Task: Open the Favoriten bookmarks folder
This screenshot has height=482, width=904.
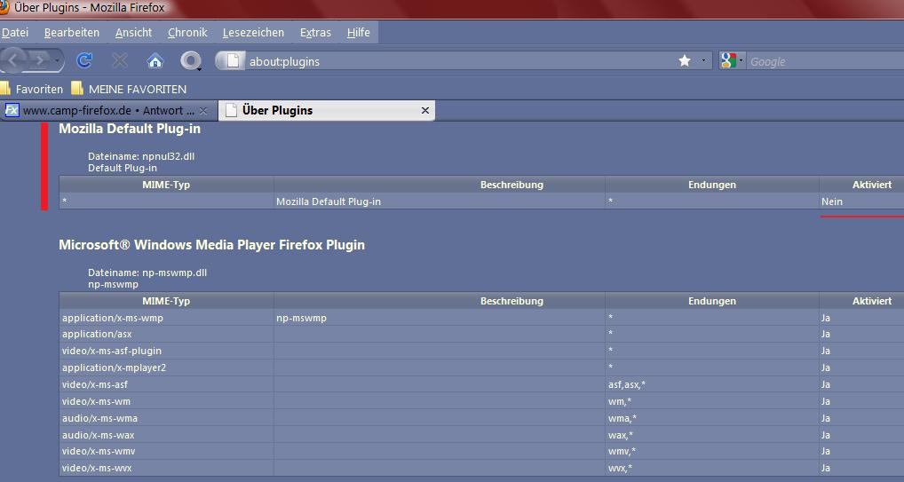Action: point(32,89)
